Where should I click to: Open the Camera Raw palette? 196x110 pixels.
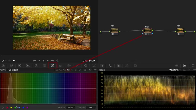click(x=3, y=66)
